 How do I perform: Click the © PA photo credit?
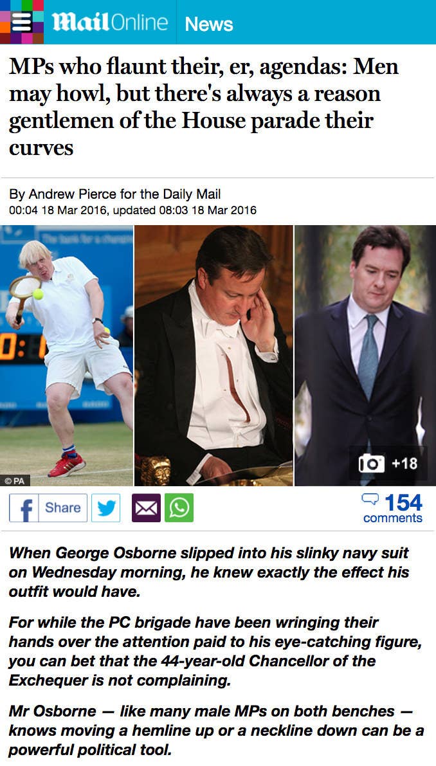[15, 480]
